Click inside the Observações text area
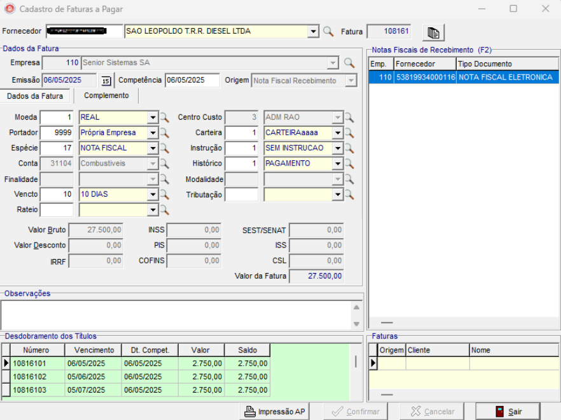The image size is (561, 420). pyautogui.click(x=175, y=314)
